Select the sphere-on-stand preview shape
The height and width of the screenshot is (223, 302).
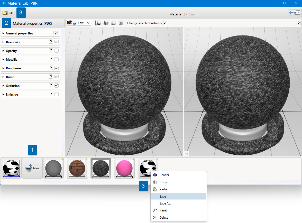pos(99,23)
